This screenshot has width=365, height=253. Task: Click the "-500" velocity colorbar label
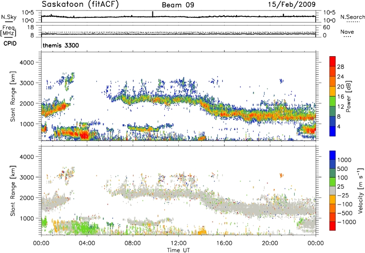345,213
